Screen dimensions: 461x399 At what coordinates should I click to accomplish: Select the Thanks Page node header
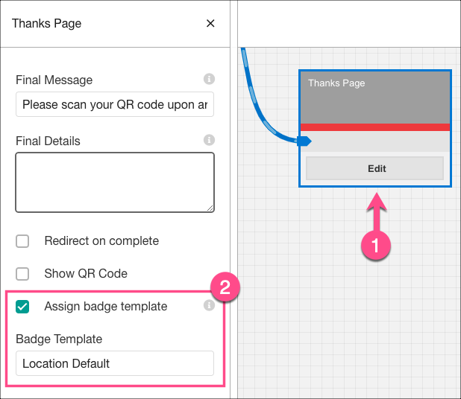click(375, 98)
